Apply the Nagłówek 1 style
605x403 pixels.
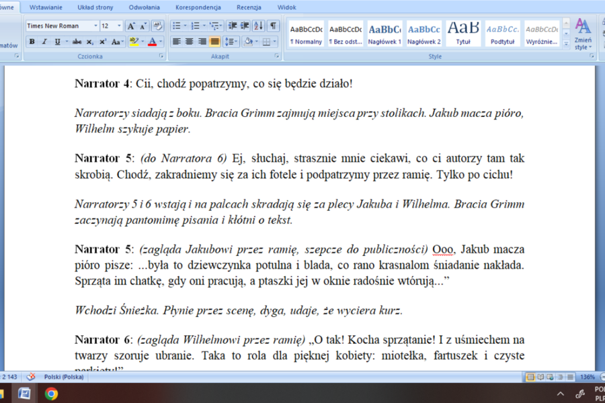pyautogui.click(x=385, y=34)
